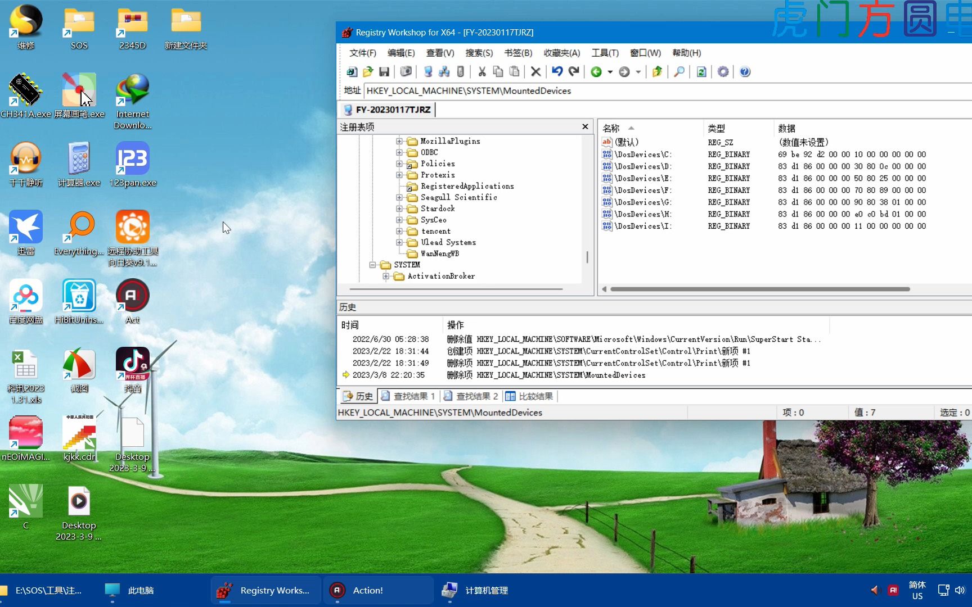Image resolution: width=972 pixels, height=607 pixels.
Task: Open the 搜索(S) menu
Action: click(x=479, y=53)
